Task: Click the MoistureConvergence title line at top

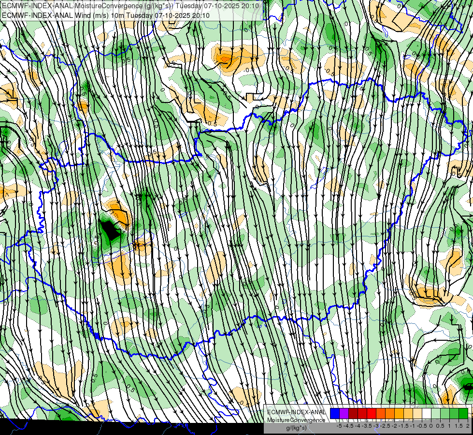Action: click(x=130, y=6)
